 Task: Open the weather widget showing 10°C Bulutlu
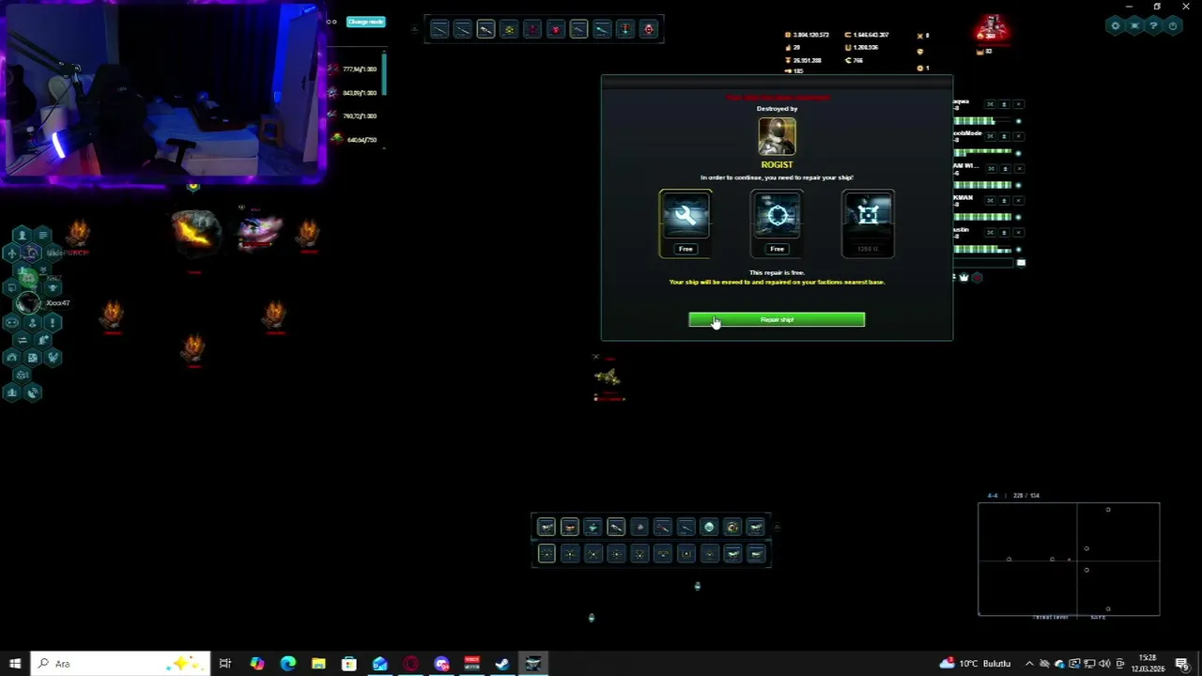coord(975,664)
